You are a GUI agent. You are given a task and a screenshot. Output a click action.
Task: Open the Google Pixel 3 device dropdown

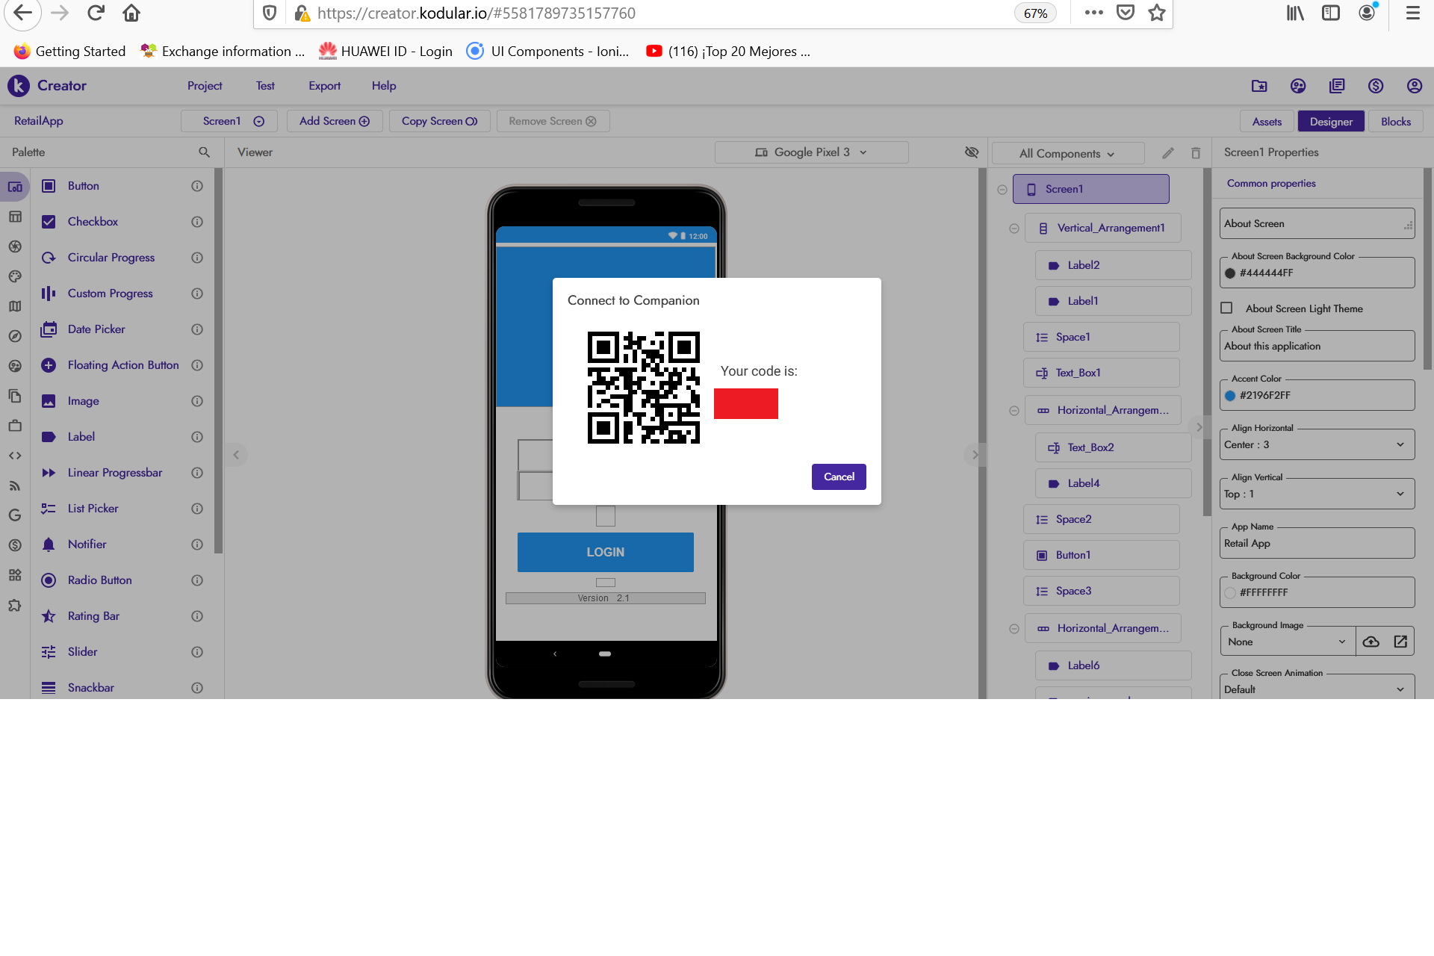coord(811,152)
